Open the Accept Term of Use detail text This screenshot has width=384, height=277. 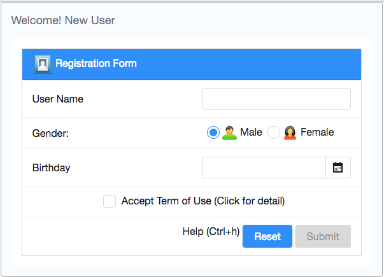[203, 201]
